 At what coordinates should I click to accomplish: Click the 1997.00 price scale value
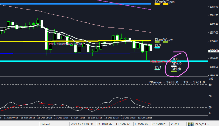[214, 32]
